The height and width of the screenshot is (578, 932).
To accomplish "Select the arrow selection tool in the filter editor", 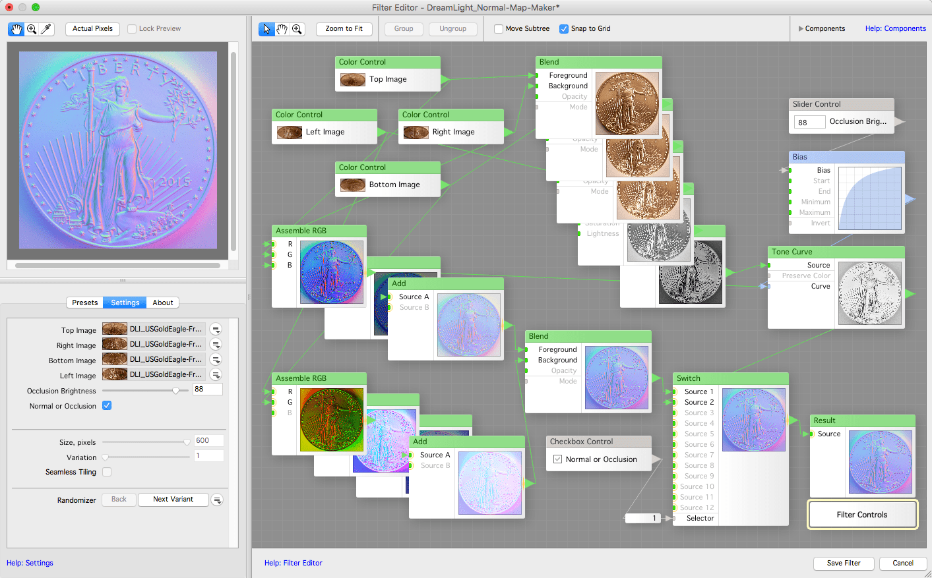I will 266,29.
